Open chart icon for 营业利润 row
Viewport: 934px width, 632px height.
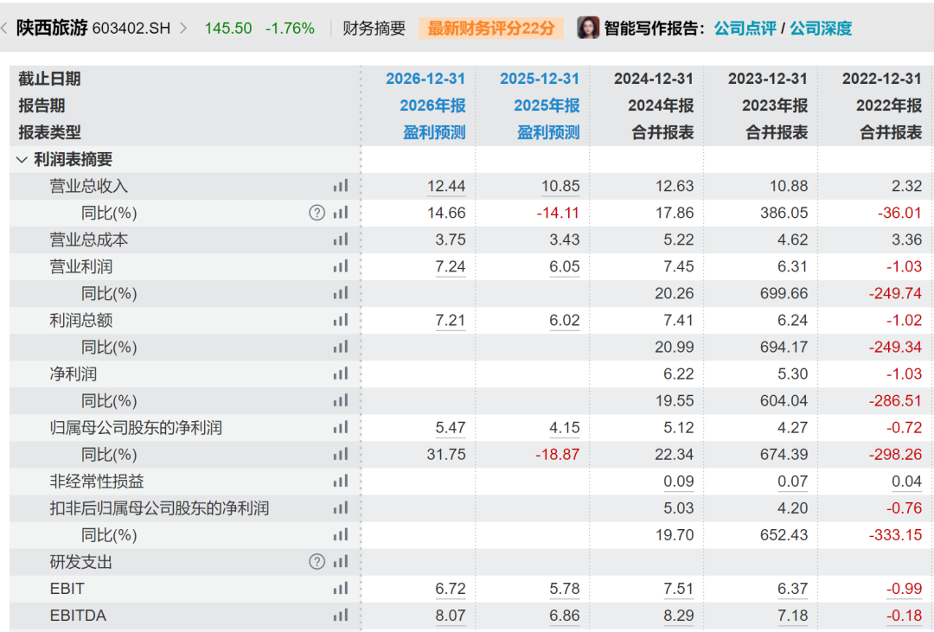tap(341, 266)
